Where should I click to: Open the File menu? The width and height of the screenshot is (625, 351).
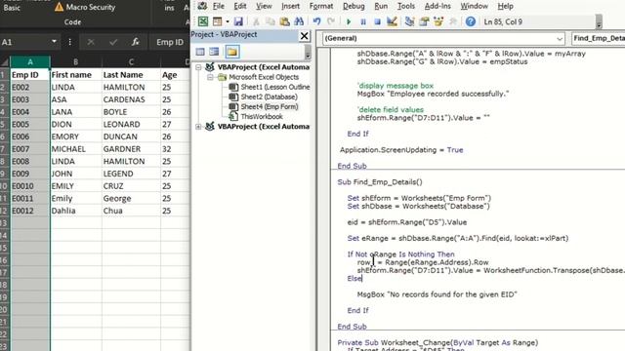click(x=219, y=6)
